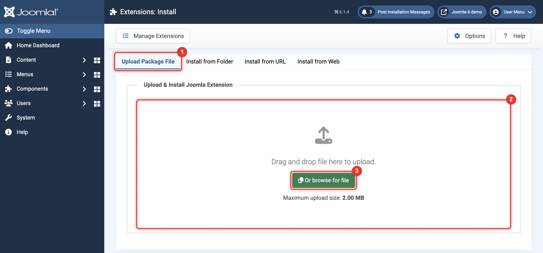Open Post Installation Messages
The width and height of the screenshot is (543, 253).
coord(396,12)
